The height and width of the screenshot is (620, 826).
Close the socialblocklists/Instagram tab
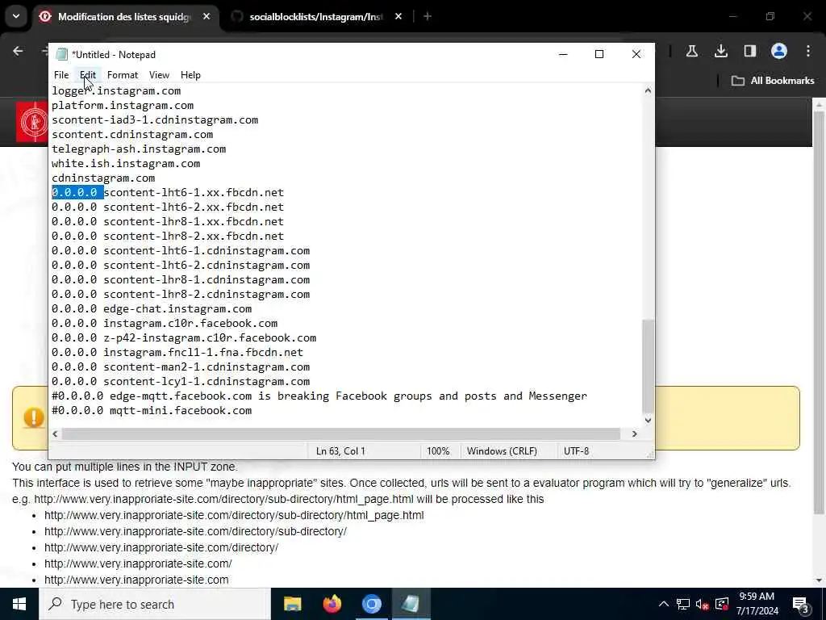point(398,17)
